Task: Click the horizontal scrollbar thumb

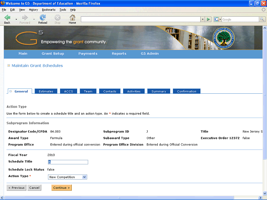Action: click(119, 198)
